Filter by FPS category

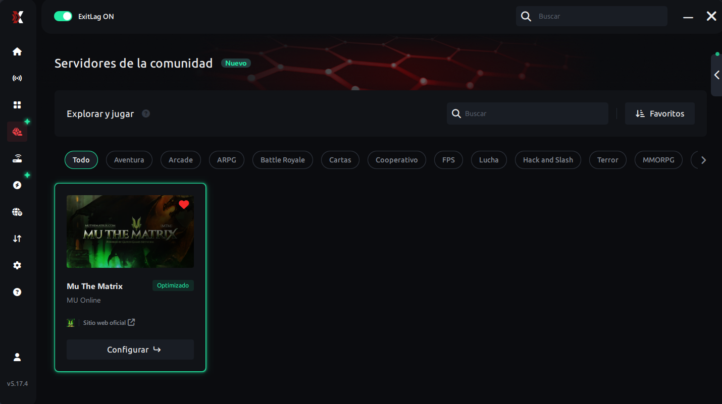point(448,160)
